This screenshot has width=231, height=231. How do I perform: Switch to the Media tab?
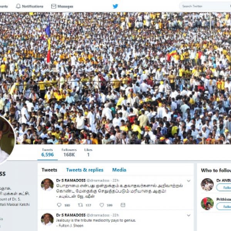[119, 170]
